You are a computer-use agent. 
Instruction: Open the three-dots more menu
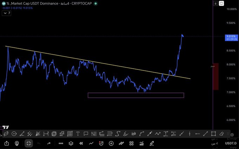[x=61, y=143]
